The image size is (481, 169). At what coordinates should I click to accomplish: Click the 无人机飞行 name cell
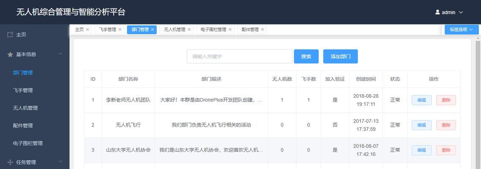point(128,125)
